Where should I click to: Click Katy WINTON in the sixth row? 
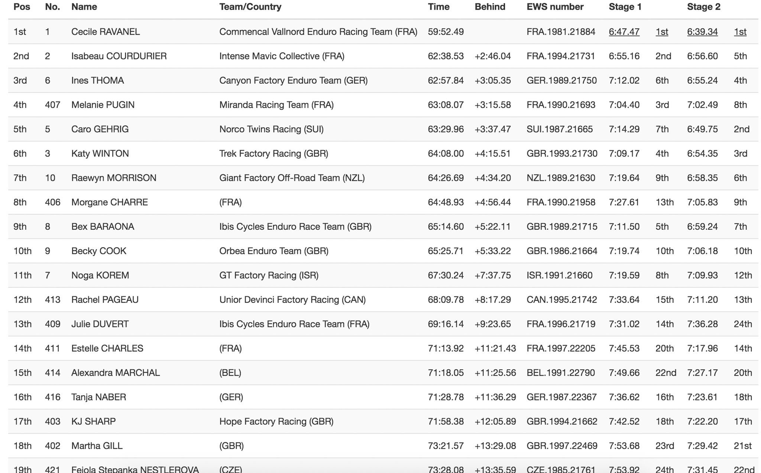point(100,154)
